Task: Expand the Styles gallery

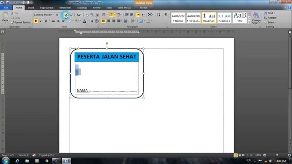Action: [x=250, y=22]
